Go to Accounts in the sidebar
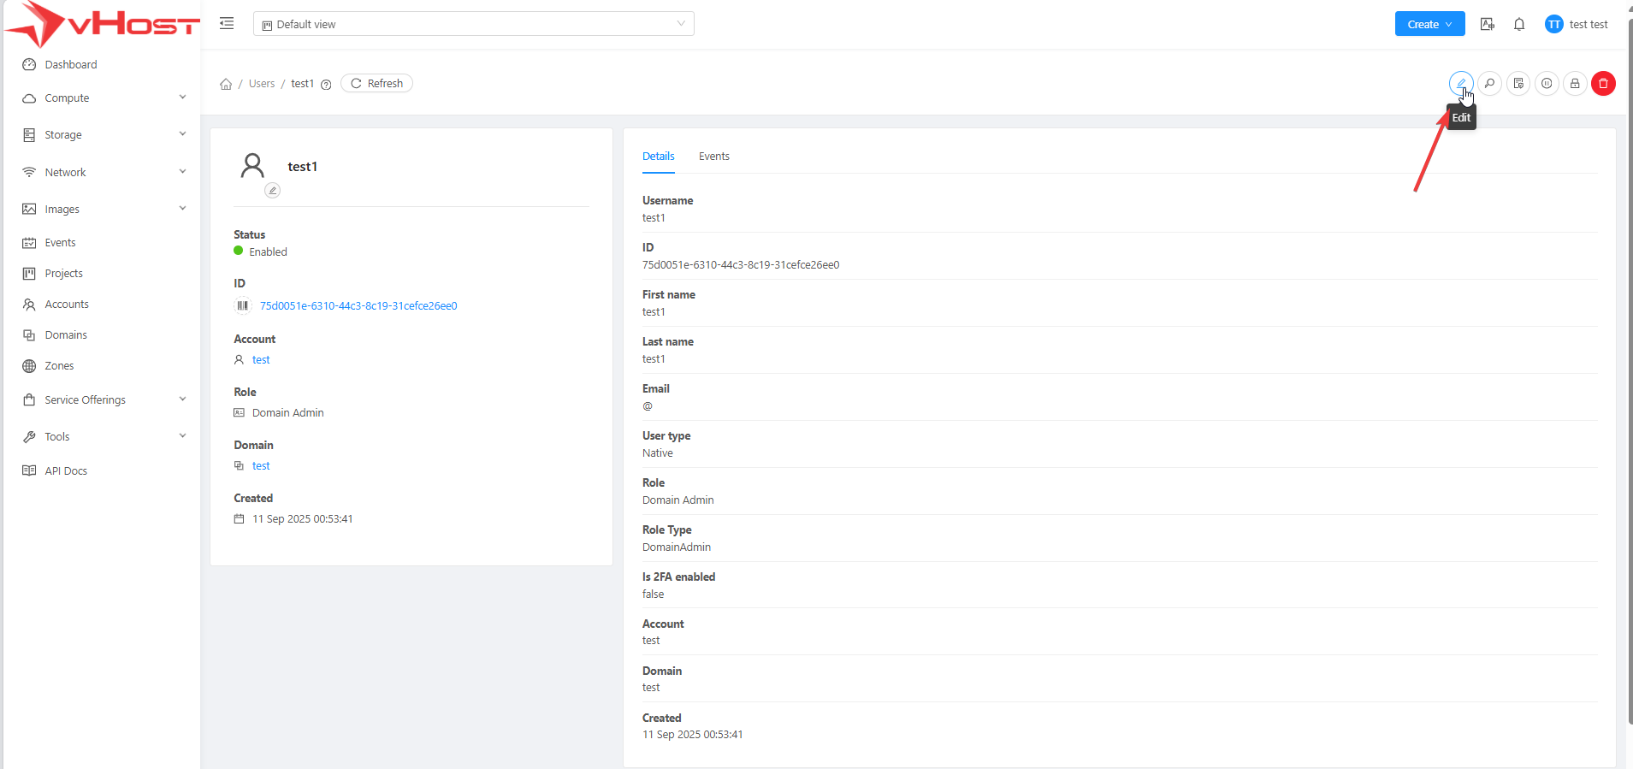The height and width of the screenshot is (769, 1633). (67, 305)
